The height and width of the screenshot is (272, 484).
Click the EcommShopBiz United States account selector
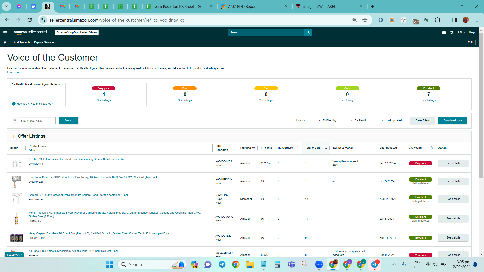[77, 32]
